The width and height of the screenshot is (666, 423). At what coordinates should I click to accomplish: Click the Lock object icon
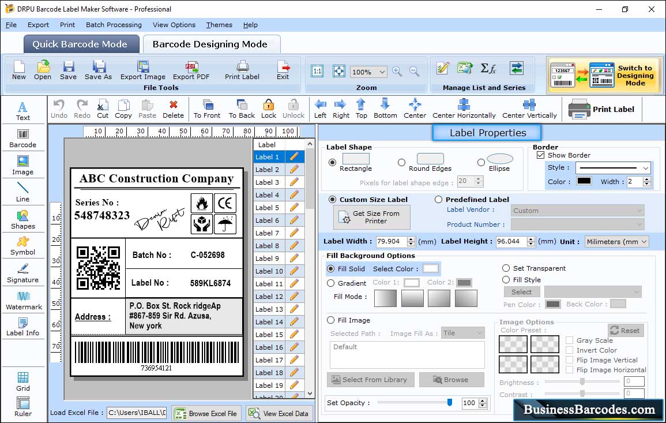pyautogui.click(x=269, y=109)
